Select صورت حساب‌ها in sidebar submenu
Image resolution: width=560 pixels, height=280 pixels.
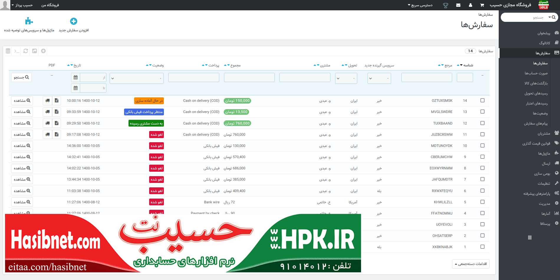(536, 73)
